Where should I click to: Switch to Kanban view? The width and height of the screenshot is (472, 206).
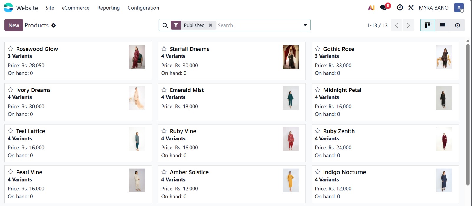(427, 25)
